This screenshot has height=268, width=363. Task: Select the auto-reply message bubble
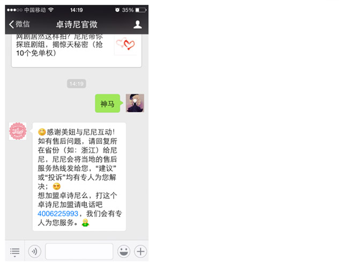pos(79,177)
